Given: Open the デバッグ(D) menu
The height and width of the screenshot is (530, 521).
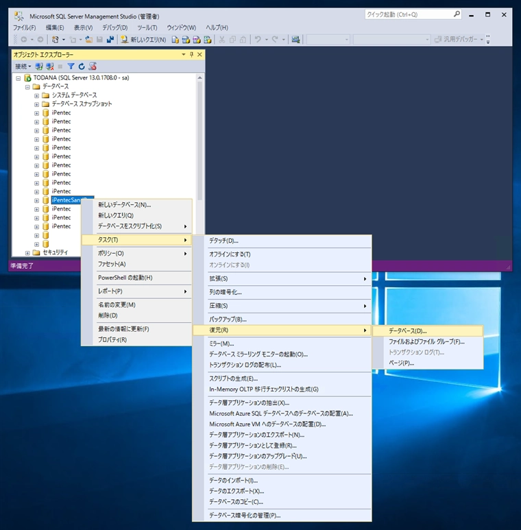Looking at the screenshot, I should tap(115, 27).
